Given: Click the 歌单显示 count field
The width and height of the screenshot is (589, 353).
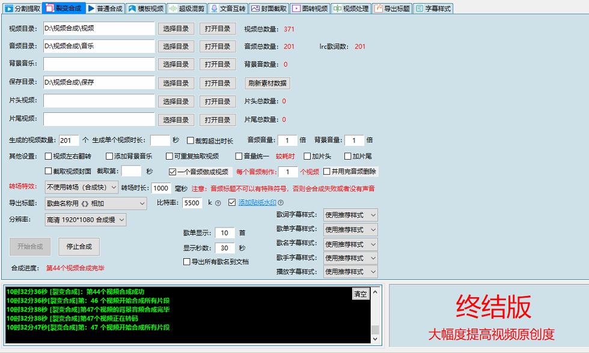Looking at the screenshot, I should (x=225, y=233).
